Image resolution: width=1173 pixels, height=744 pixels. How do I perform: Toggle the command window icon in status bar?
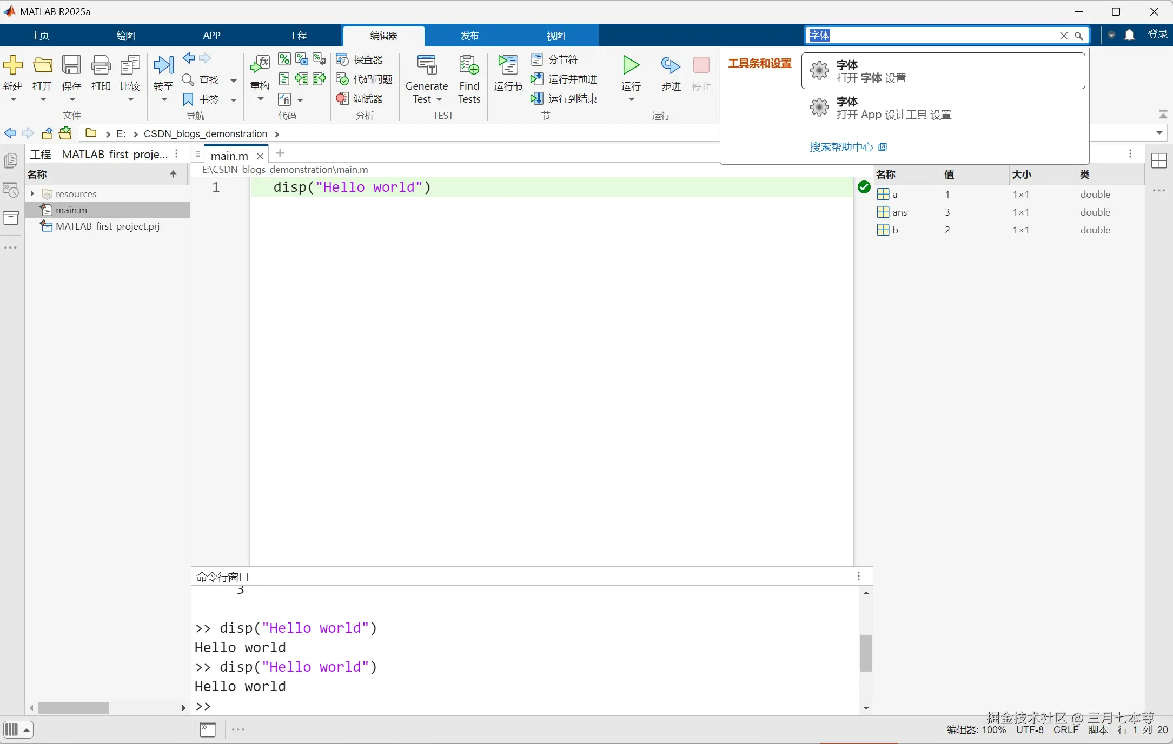click(208, 729)
